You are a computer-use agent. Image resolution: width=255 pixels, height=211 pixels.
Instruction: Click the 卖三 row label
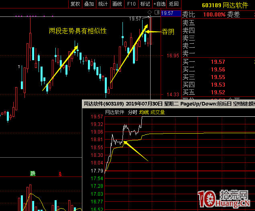coord(189,38)
